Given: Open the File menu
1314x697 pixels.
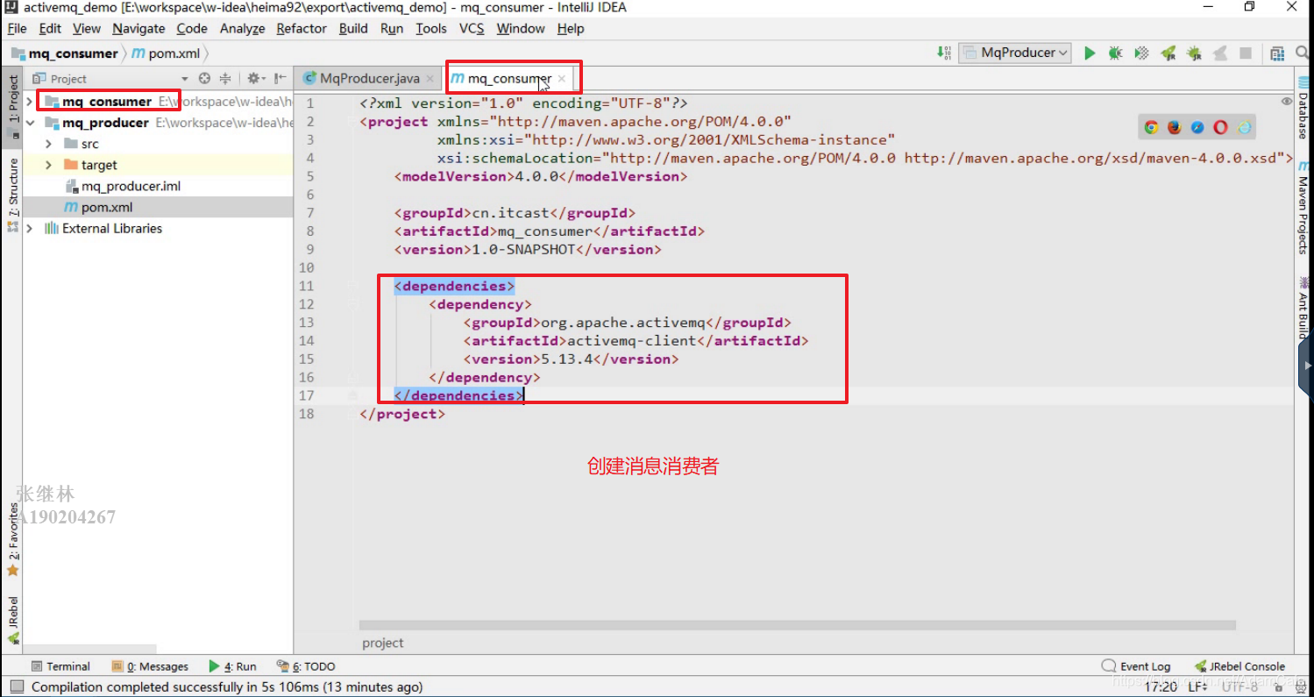Looking at the screenshot, I should coord(17,28).
